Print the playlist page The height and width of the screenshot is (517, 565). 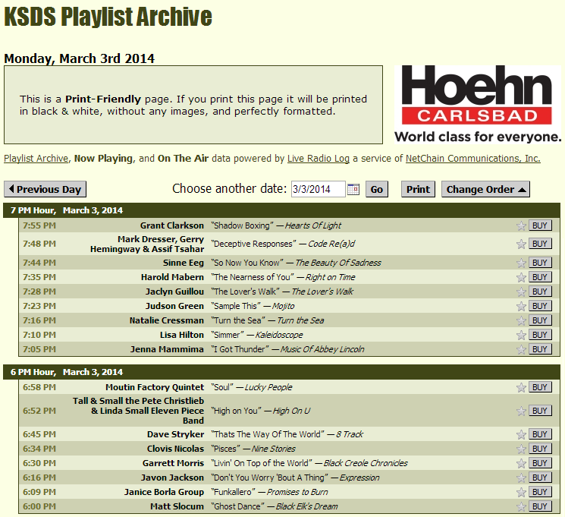click(x=418, y=189)
